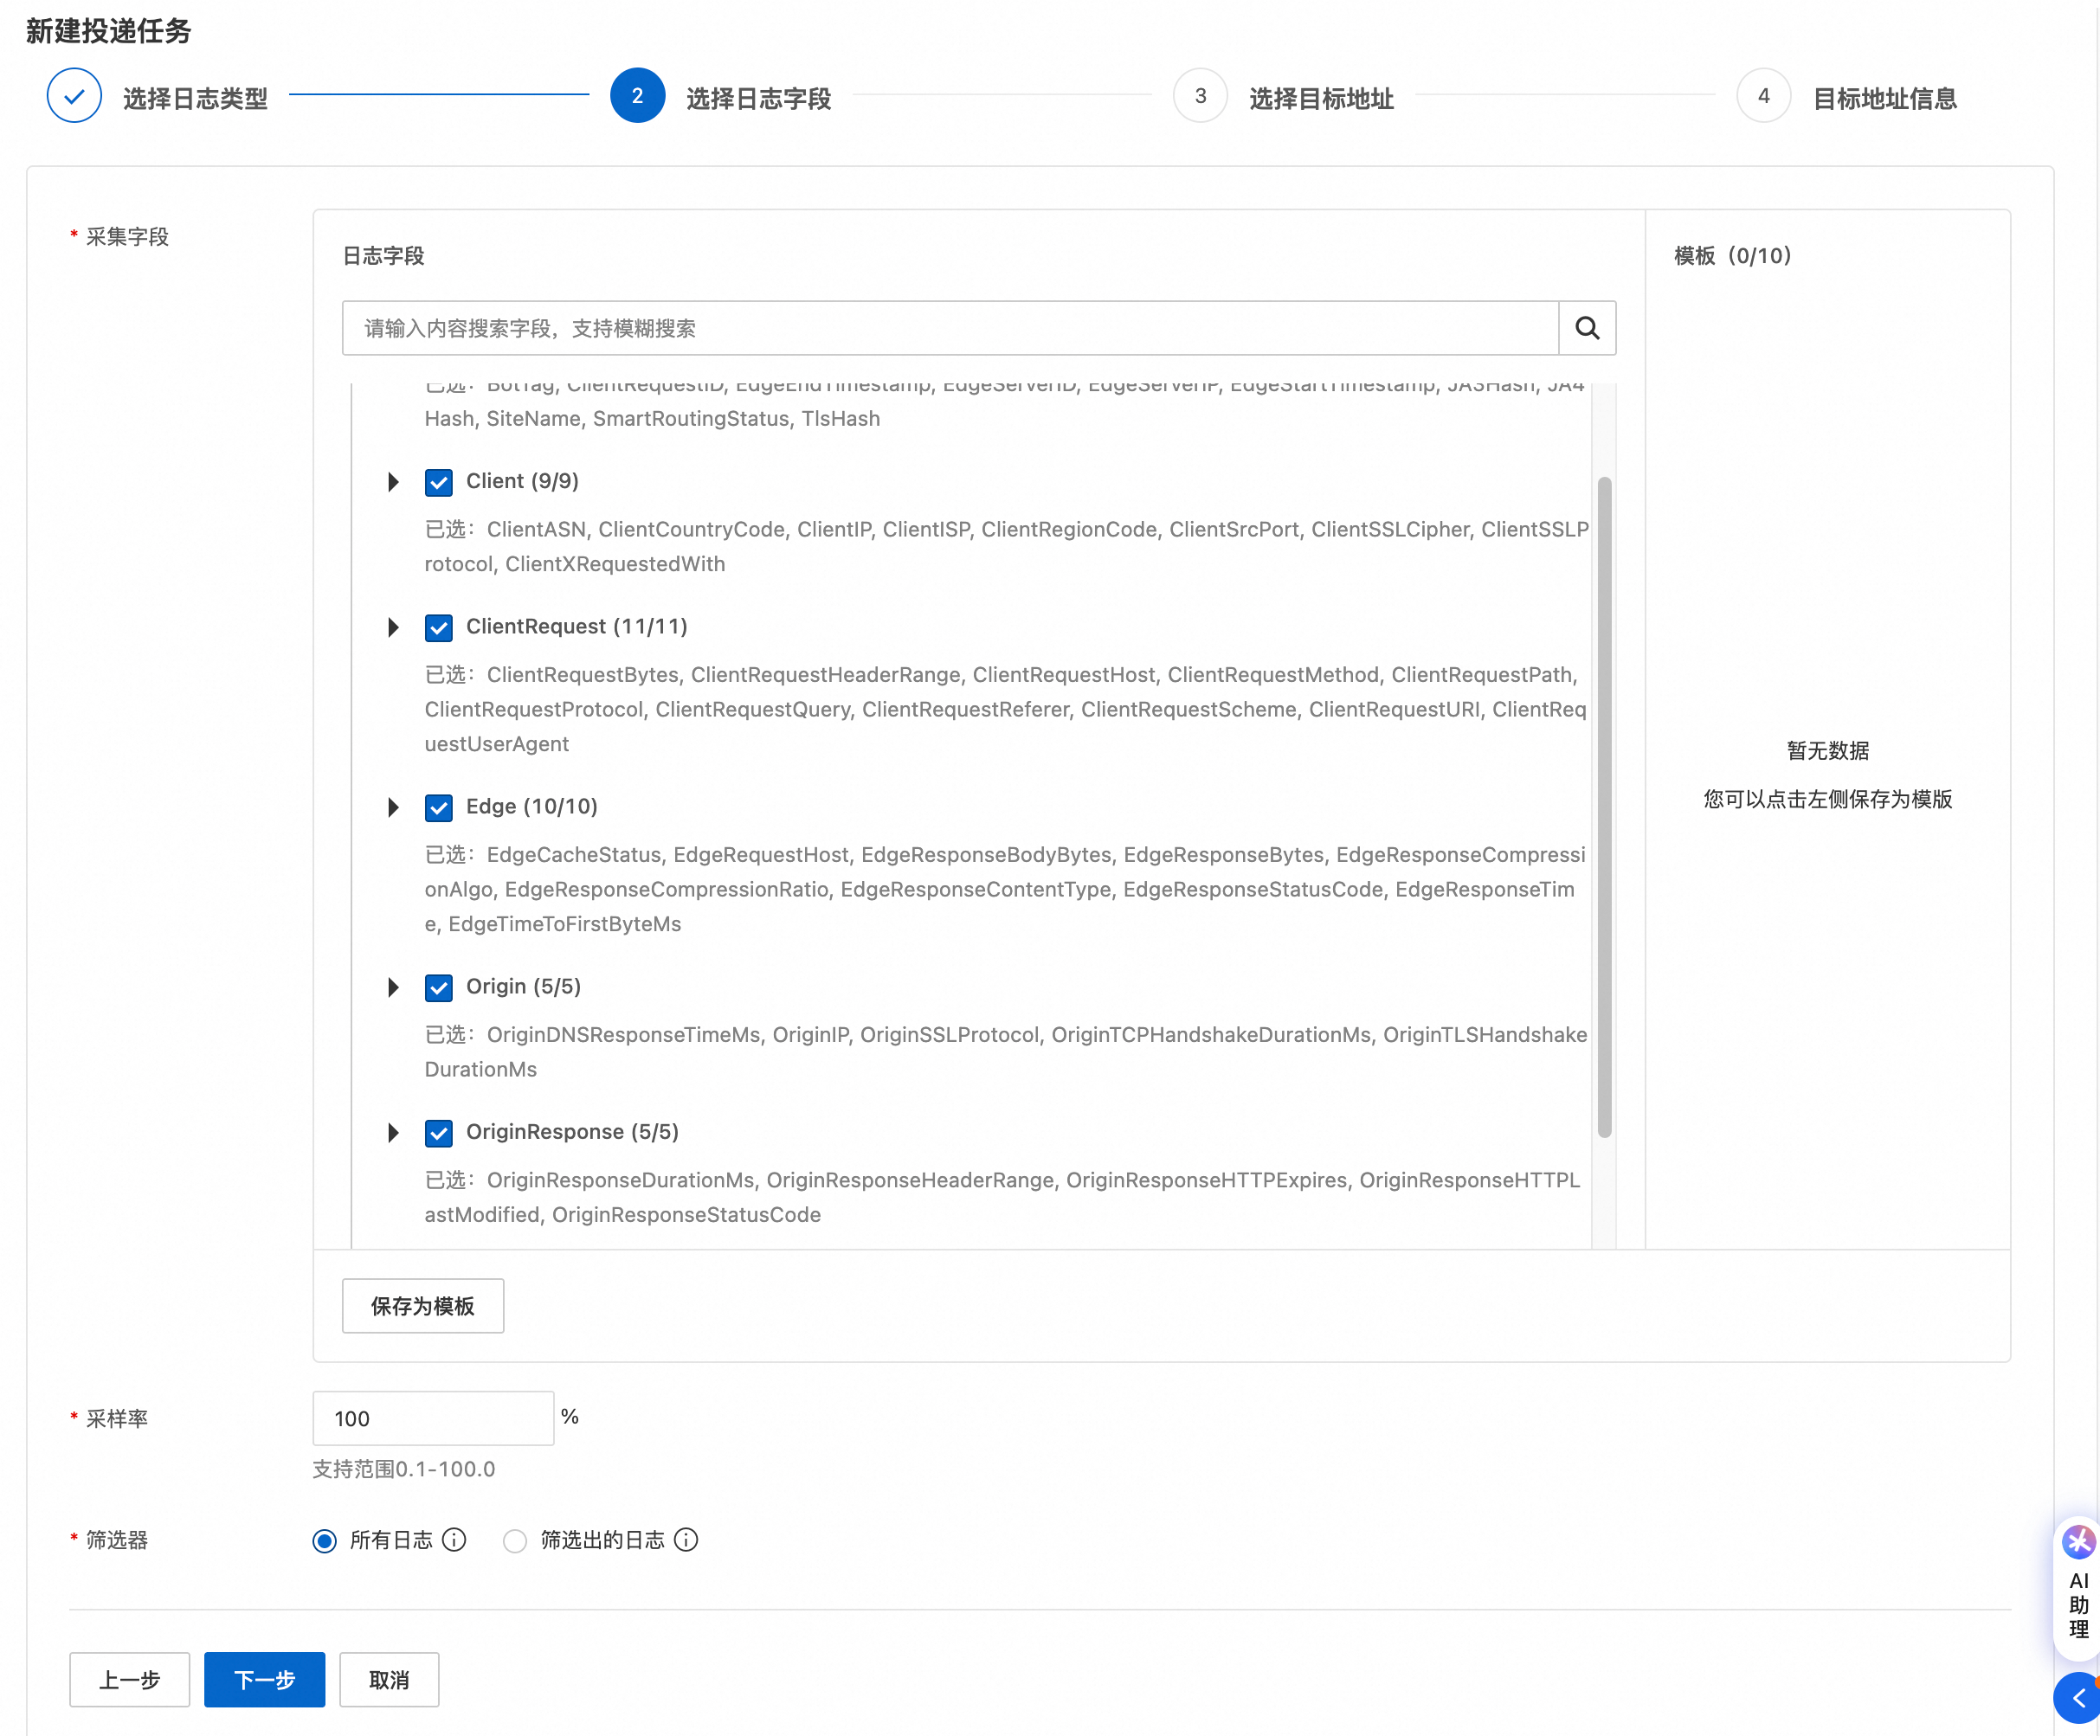This screenshot has width=2100, height=1736.
Task: Click the 目标地址信息 step label
Action: pyautogui.click(x=1885, y=98)
